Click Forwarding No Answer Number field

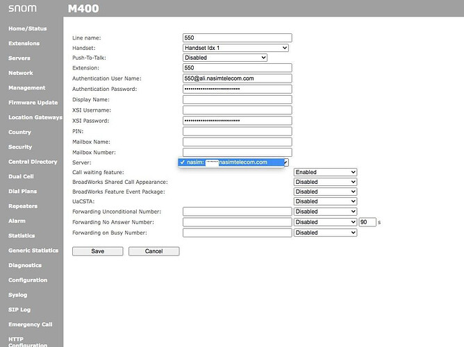click(238, 222)
